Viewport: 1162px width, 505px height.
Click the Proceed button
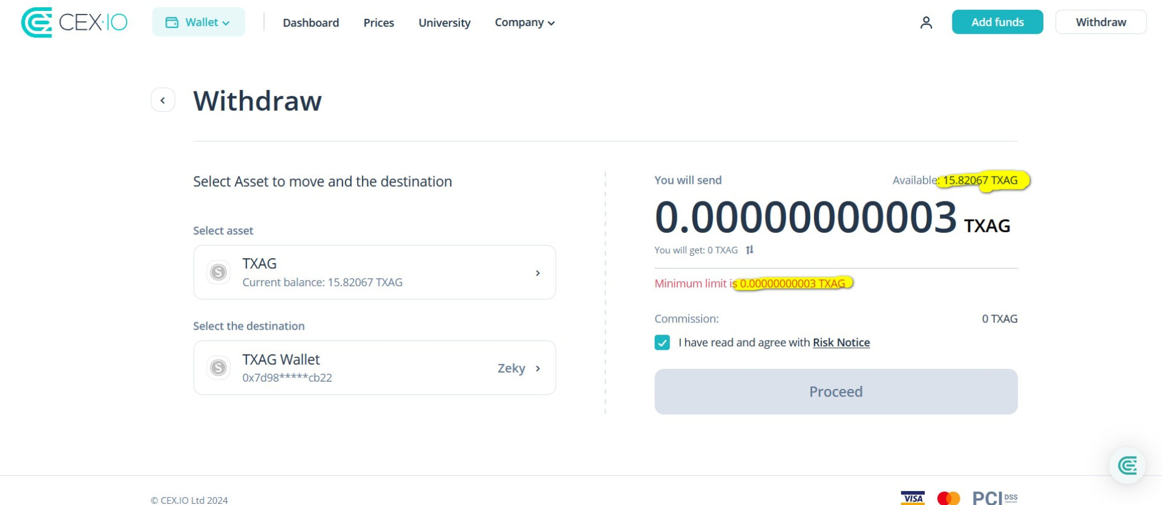(836, 392)
